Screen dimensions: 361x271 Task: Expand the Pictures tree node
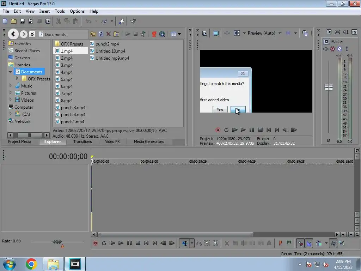(10, 93)
